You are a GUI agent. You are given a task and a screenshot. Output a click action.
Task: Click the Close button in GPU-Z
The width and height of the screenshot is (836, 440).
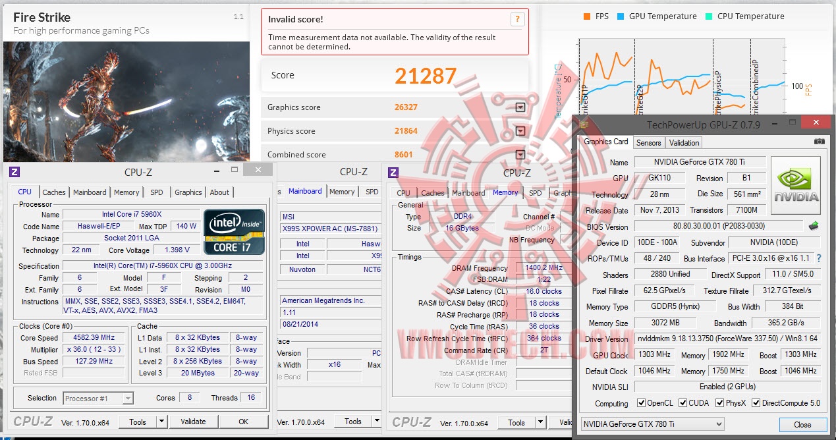802,425
